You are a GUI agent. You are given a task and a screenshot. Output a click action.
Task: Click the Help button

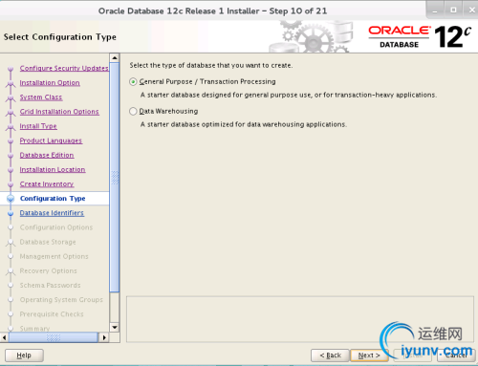[24, 355]
